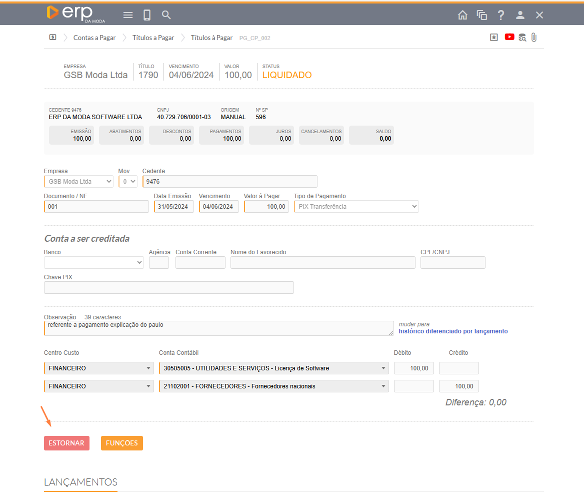The width and height of the screenshot is (584, 494).
Task: Go to home via house icon
Action: [x=462, y=15]
